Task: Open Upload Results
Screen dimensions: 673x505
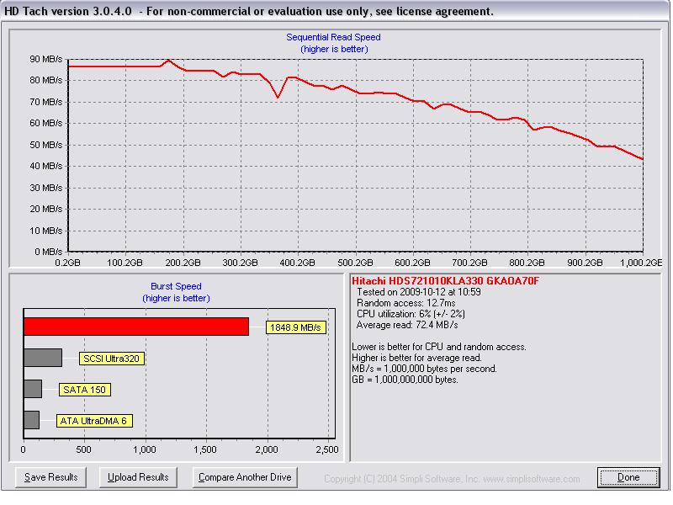Action: [138, 477]
